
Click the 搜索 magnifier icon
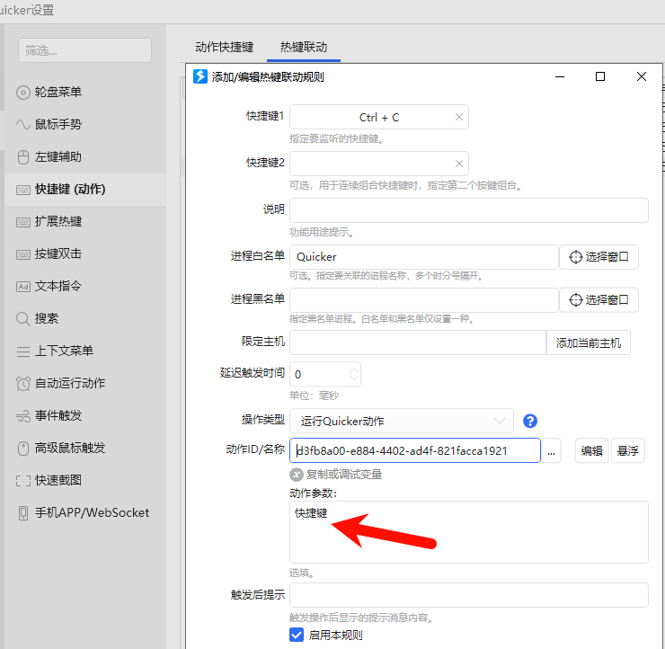coord(22,319)
